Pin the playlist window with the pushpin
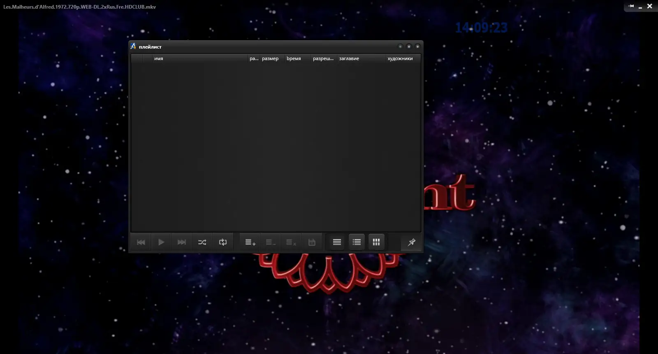Viewport: 658px width, 354px height. [411, 242]
